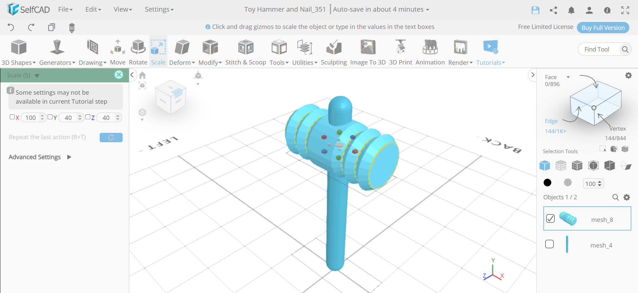Screen dimensions: 638x293
Task: Check the mesh_4 object checkbox
Action: click(550, 244)
